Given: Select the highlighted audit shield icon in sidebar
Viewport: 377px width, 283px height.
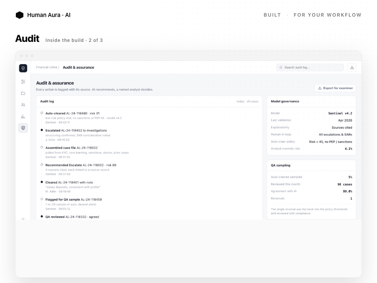Looking at the screenshot, I should tap(23, 128).
